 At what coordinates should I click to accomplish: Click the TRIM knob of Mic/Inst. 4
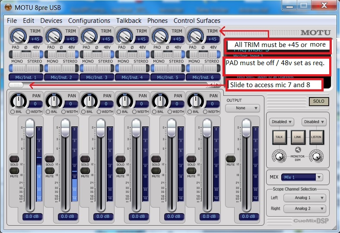[x=124, y=36]
